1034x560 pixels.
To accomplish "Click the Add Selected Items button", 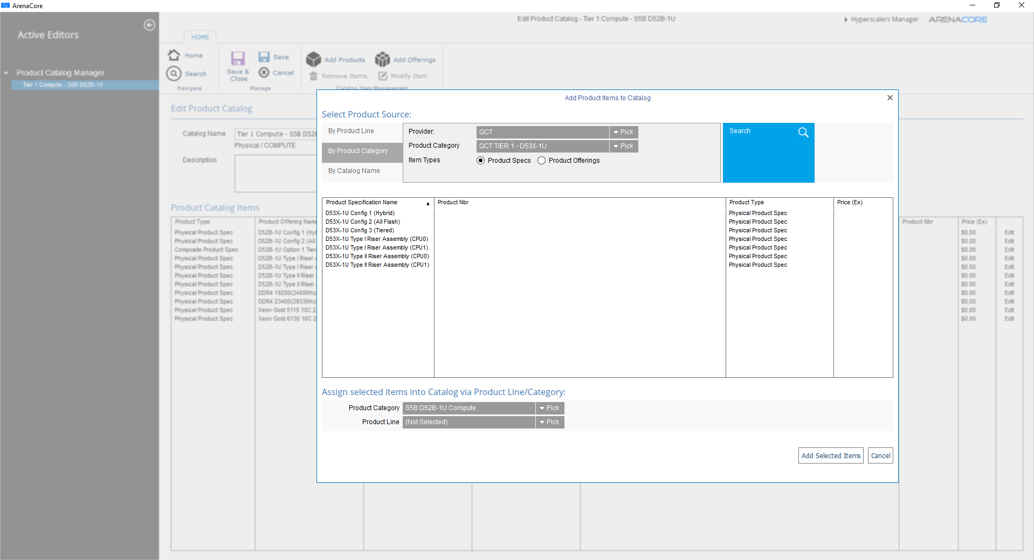I will click(x=831, y=455).
